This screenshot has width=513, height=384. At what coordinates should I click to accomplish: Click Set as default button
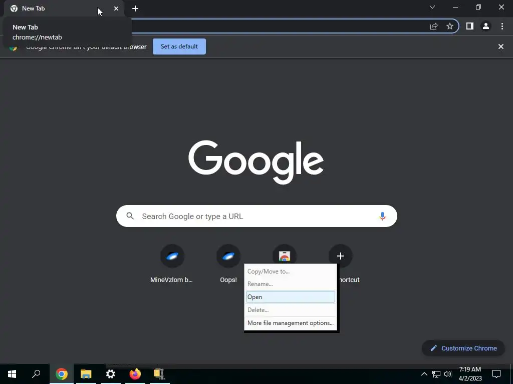pyautogui.click(x=179, y=46)
